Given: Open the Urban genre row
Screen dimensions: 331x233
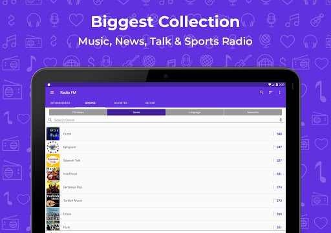Looking at the screenshot, I should pyautogui.click(x=165, y=214).
